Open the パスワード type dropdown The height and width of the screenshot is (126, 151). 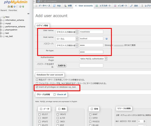(x=67, y=45)
